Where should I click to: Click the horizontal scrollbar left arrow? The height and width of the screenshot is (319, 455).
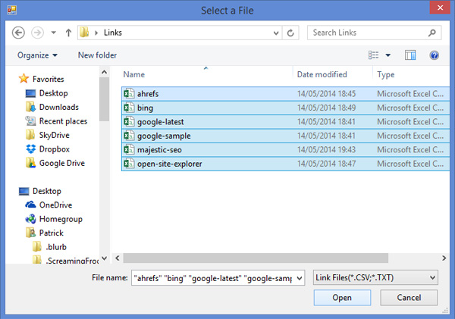[x=118, y=258]
